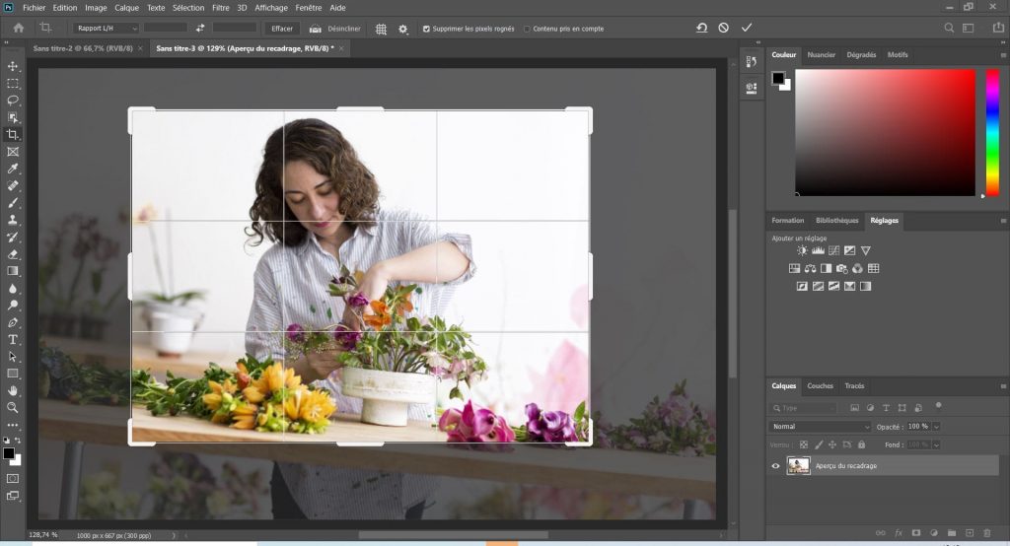Hide the 'Aperçu du recadrage' layer
The width and height of the screenshot is (1010, 546).
click(x=775, y=465)
